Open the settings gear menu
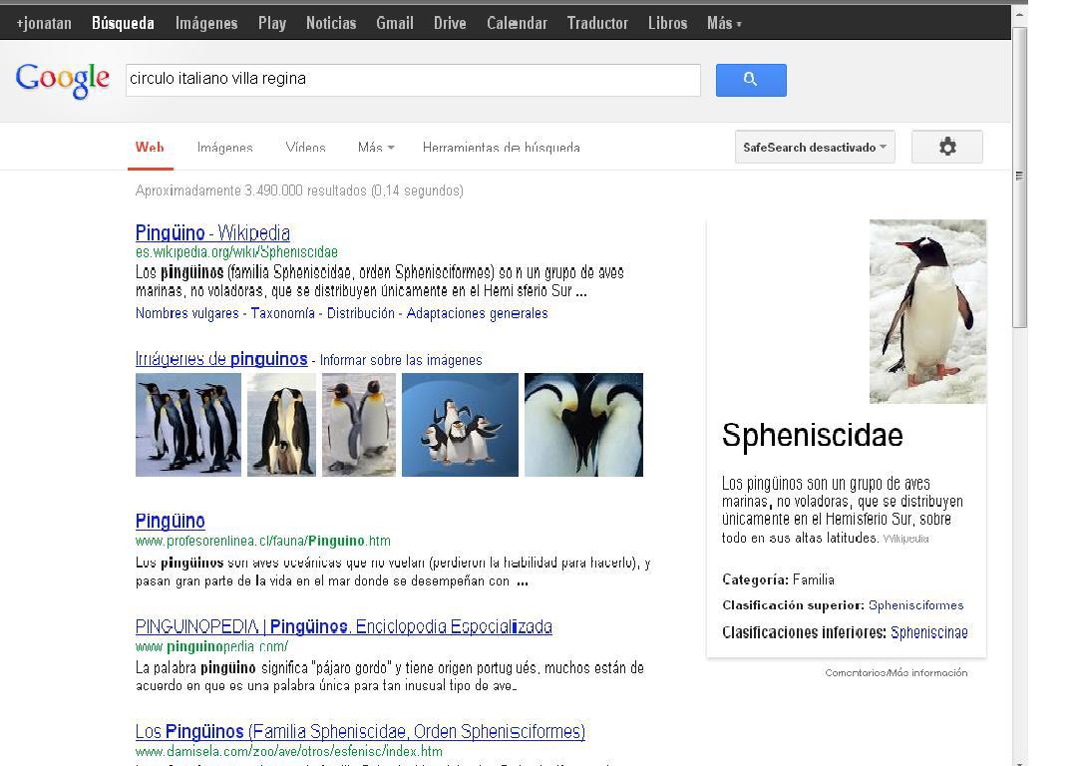1082x766 pixels. pyautogui.click(x=946, y=147)
